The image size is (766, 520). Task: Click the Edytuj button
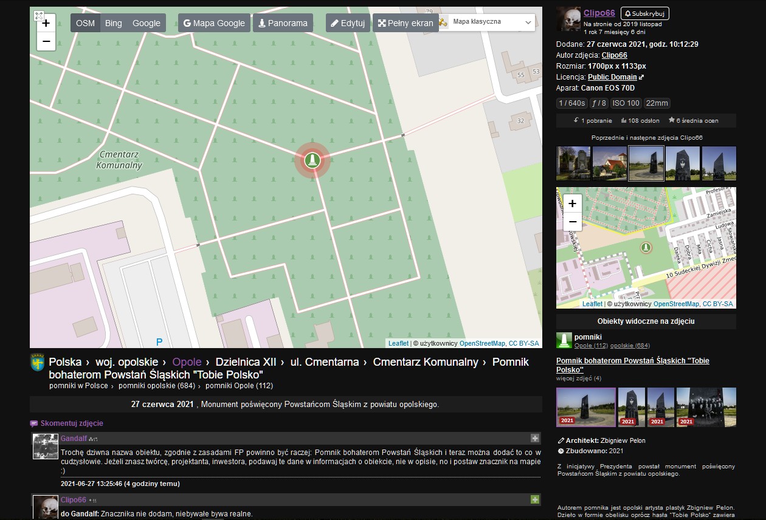[347, 23]
